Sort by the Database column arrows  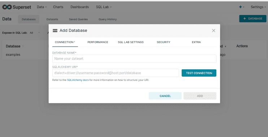(x=23, y=46)
